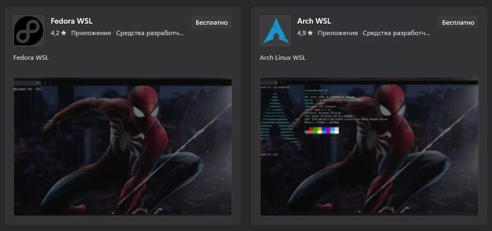Get Arch WSL with the Бесплатно button
This screenshot has height=231, width=492.
(x=458, y=22)
